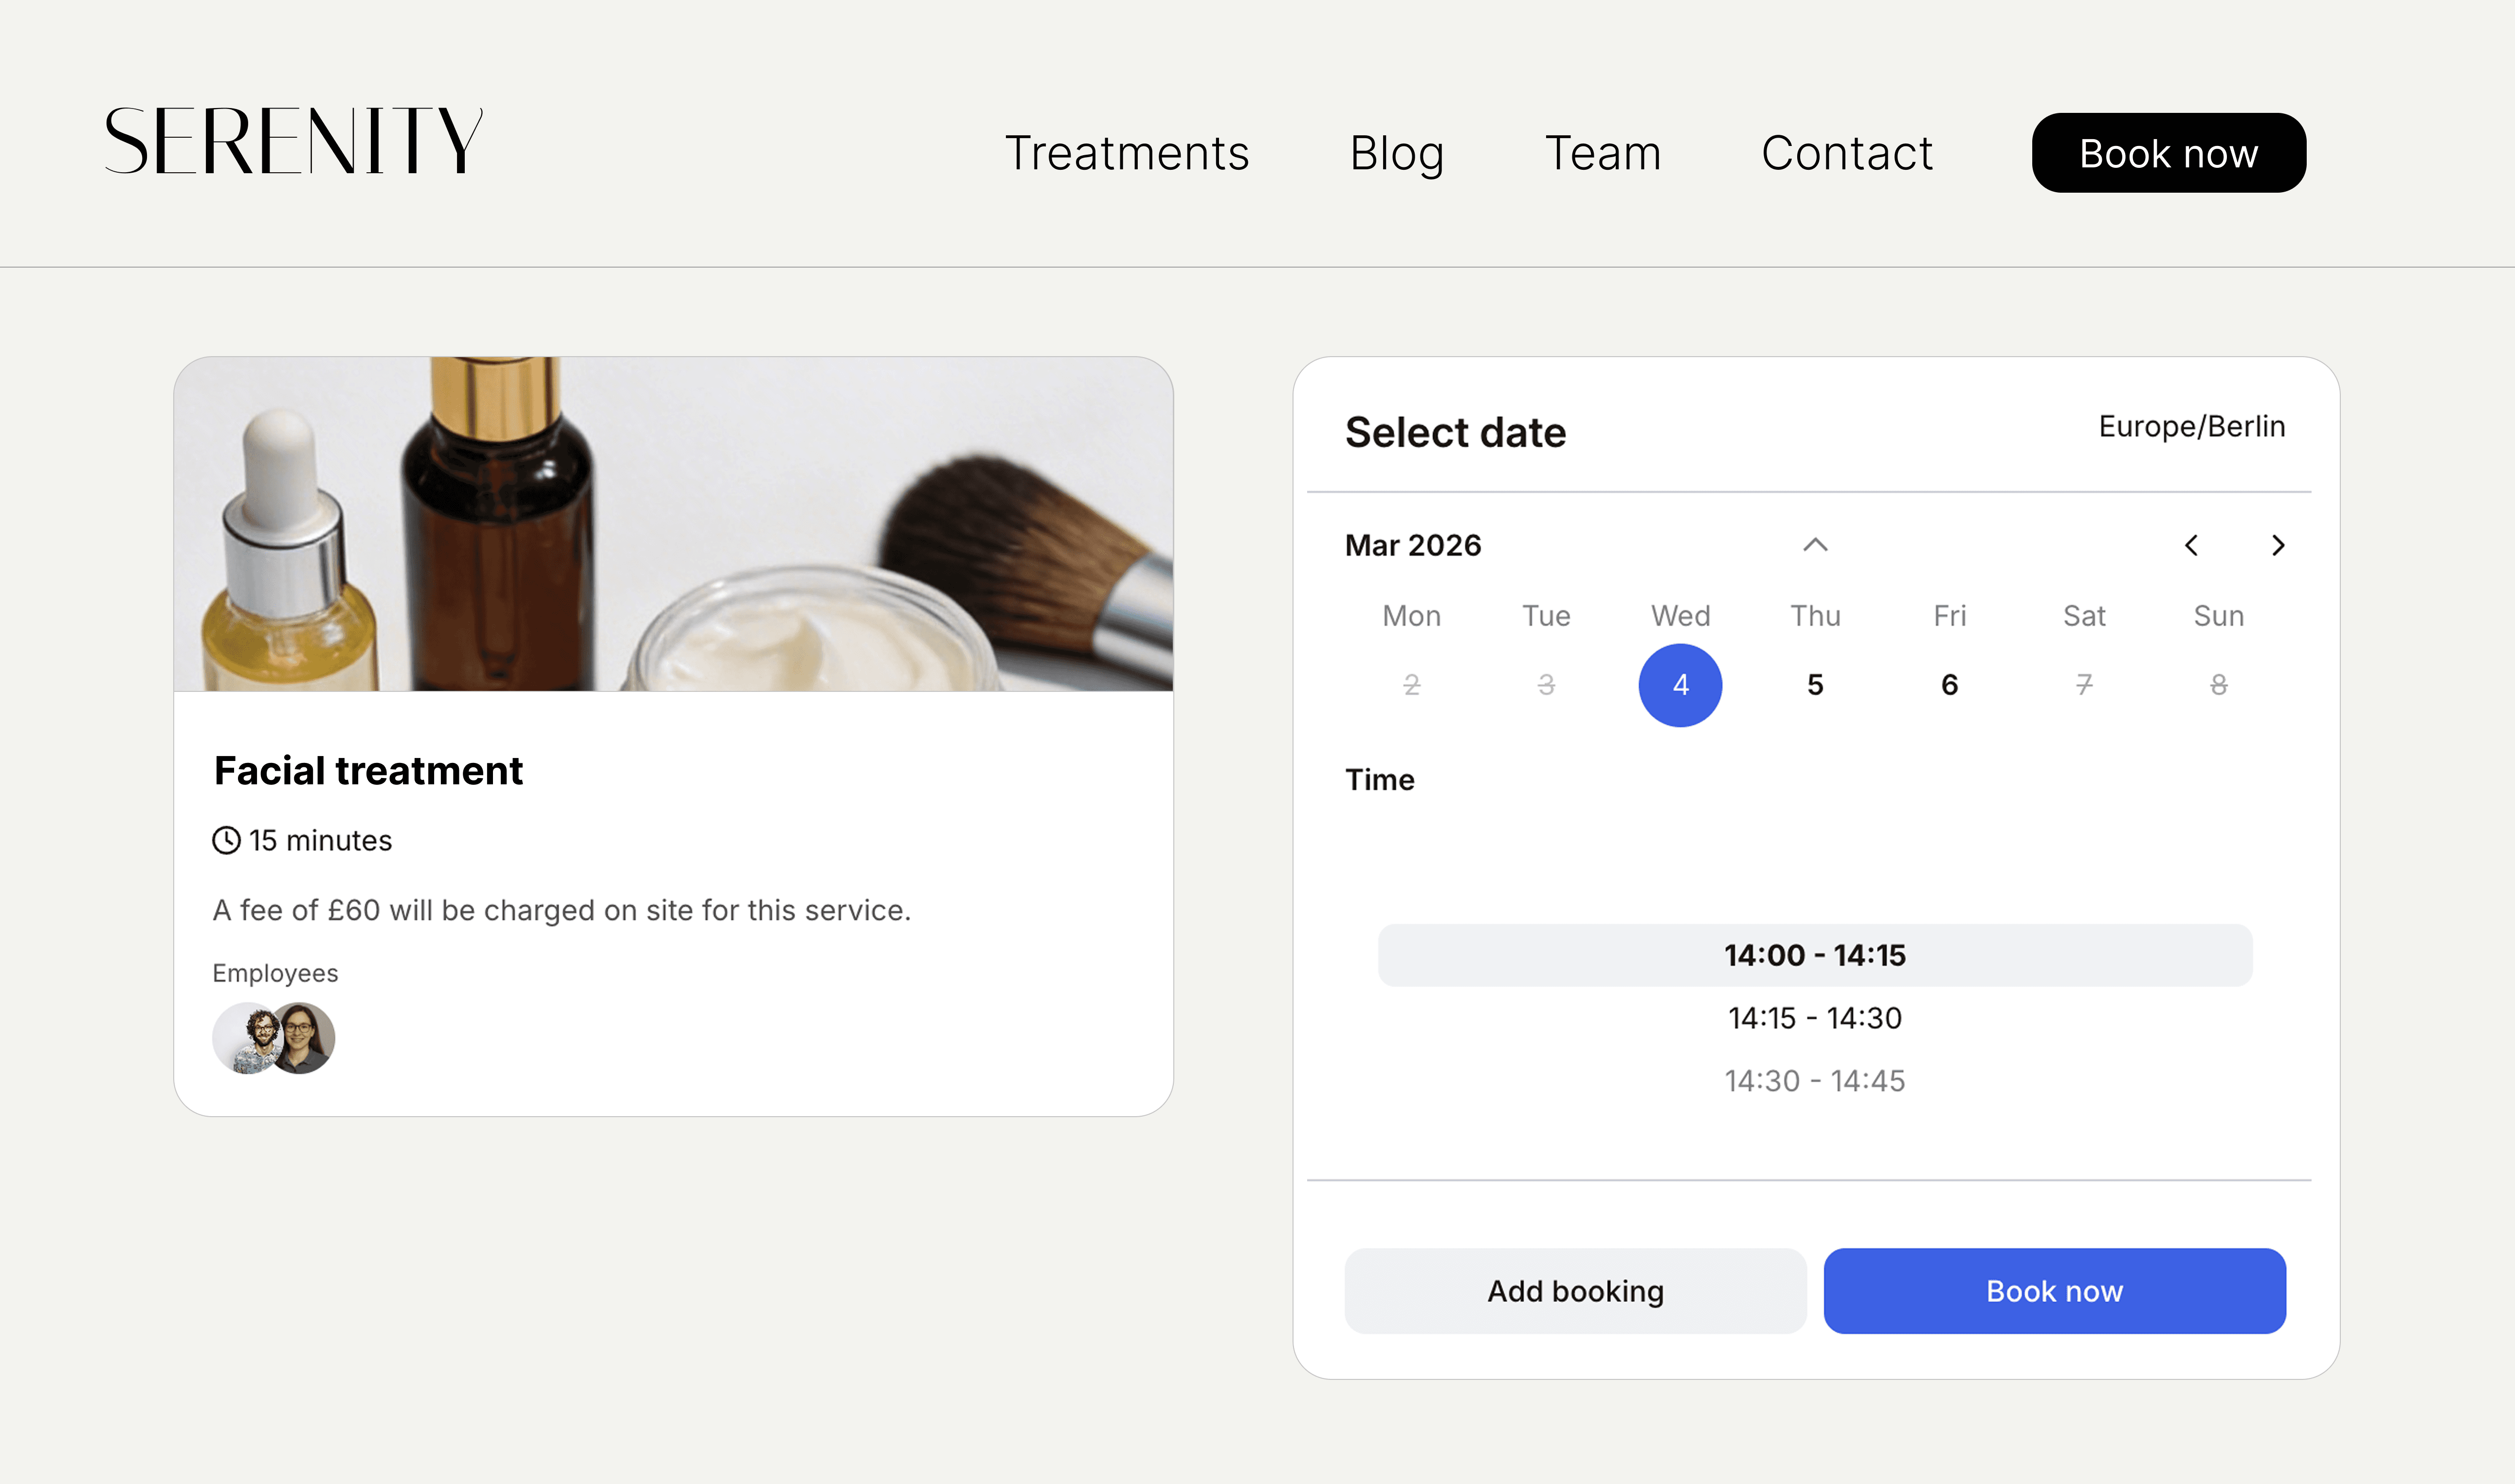Go to next month with right arrow
The image size is (2515, 1484).
(x=2280, y=545)
